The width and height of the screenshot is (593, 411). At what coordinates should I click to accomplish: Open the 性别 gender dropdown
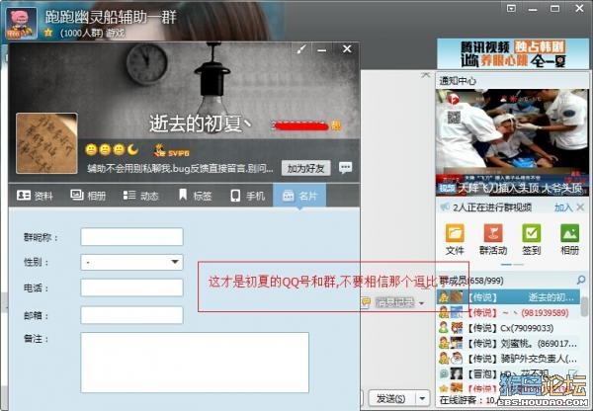point(131,262)
